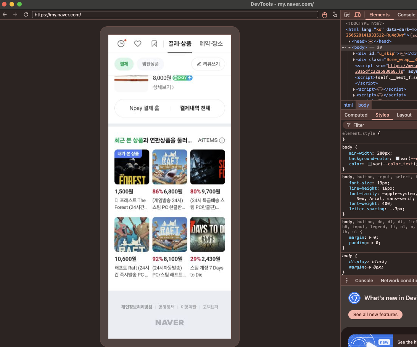Expand the second collapsed script node
Image resolution: width=417 pixels, height=347 pixels.
(354, 95)
